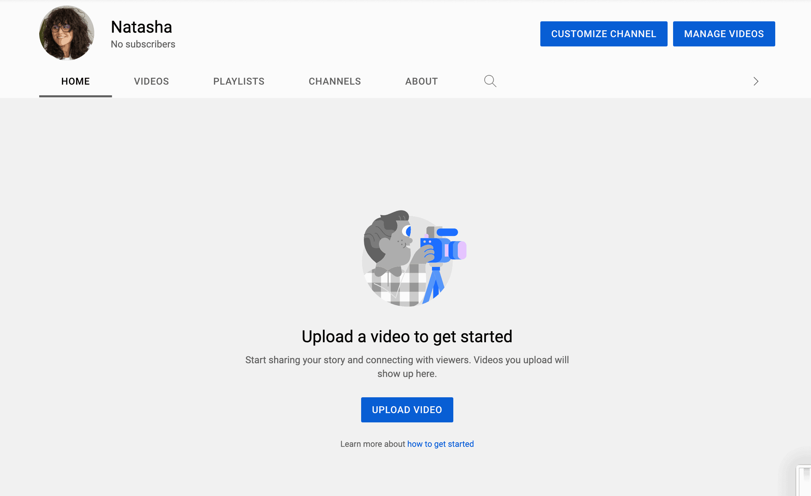The width and height of the screenshot is (811, 496).
Task: Click the Upload Video button
Action: coord(407,410)
